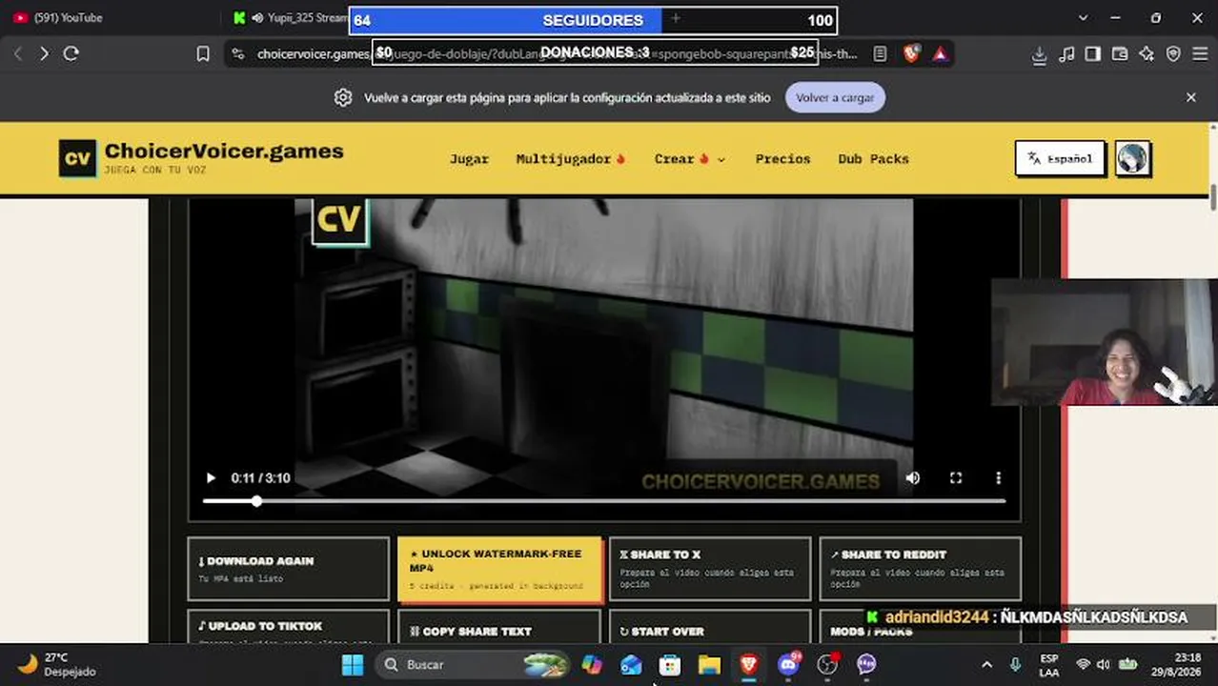Open the user profile avatar menu
1218x686 pixels.
tap(1132, 159)
